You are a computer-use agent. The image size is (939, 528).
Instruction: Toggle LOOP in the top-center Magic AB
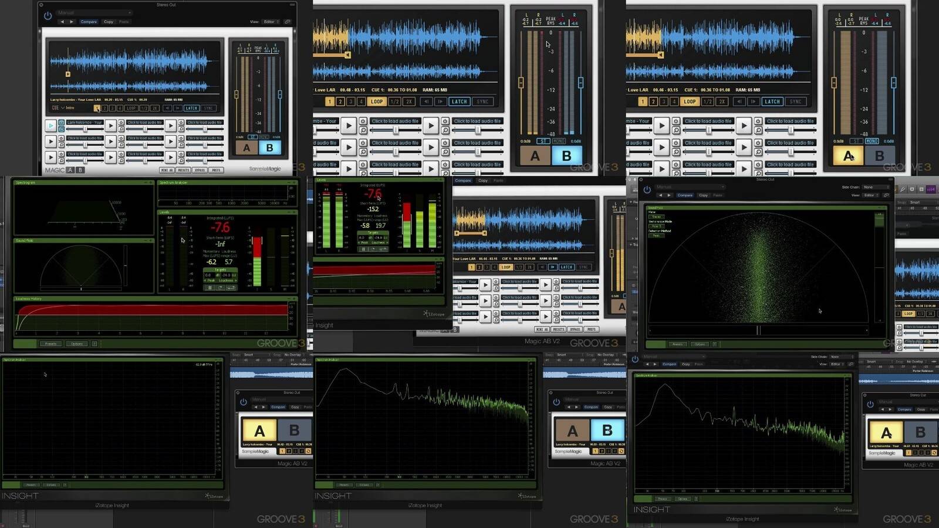377,102
